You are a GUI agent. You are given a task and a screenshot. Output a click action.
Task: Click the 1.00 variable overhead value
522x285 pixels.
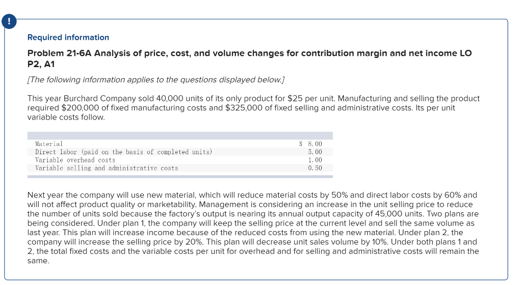(315, 160)
